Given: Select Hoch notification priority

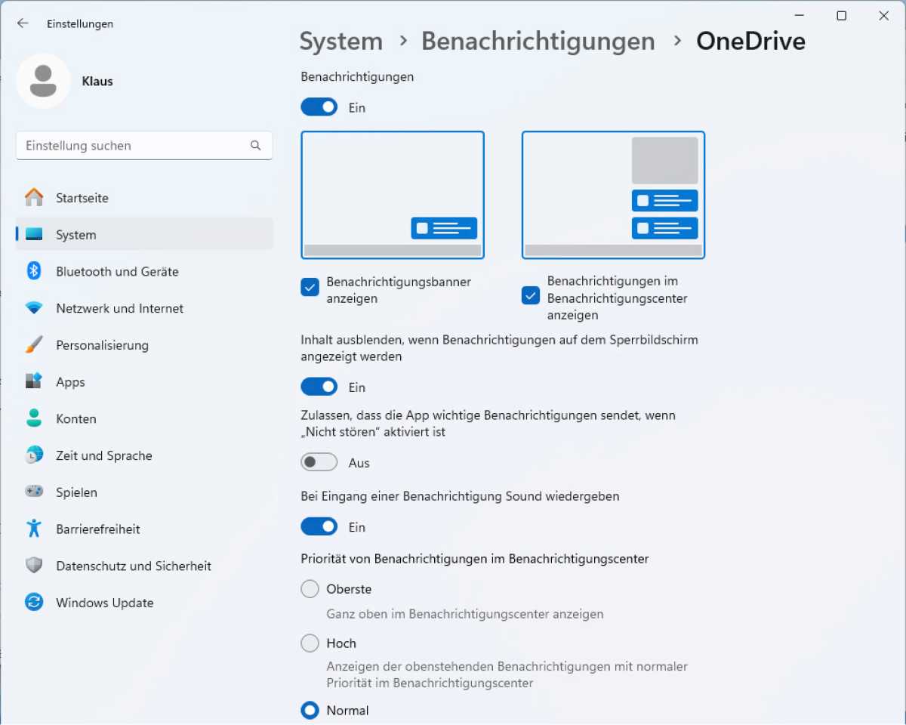Looking at the screenshot, I should tap(310, 643).
